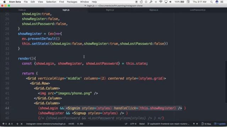Image resolution: width=227 pixels, height=127 pixels.
Task: Click the linter warnings count icon
Action: coord(10,124)
